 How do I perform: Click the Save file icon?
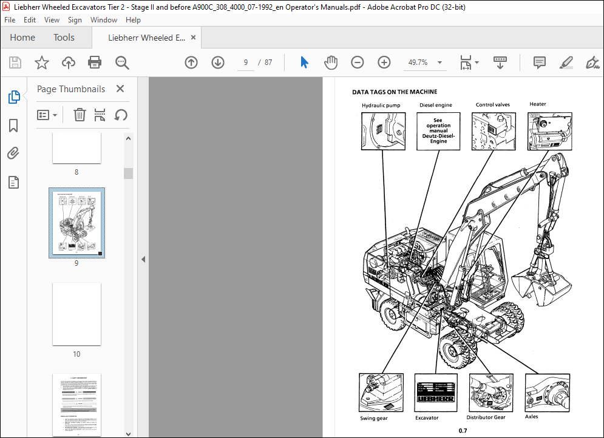click(x=15, y=62)
